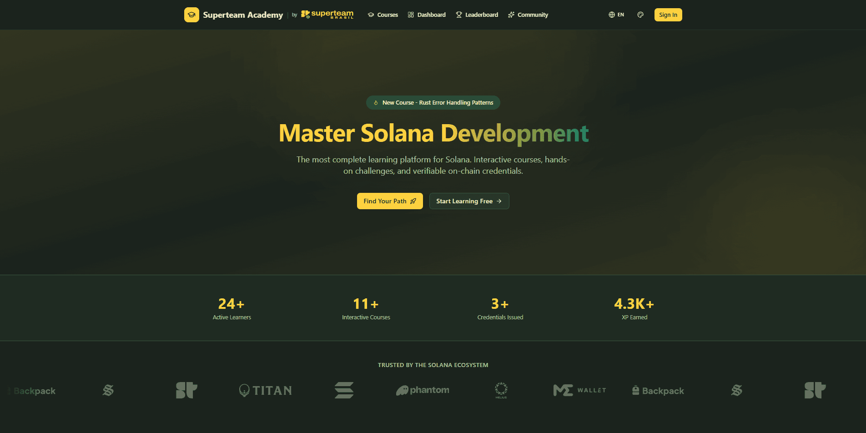The height and width of the screenshot is (433, 866).
Task: Click the ME Wallet logo
Action: (x=579, y=390)
